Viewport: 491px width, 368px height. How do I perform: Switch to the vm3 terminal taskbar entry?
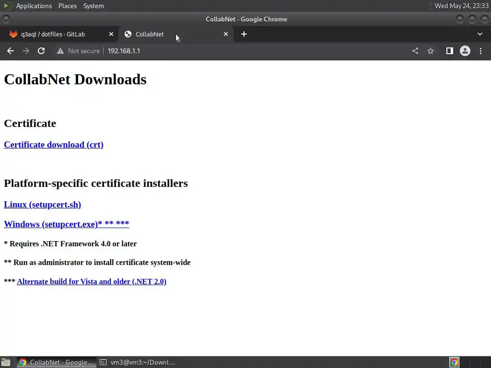(137, 362)
